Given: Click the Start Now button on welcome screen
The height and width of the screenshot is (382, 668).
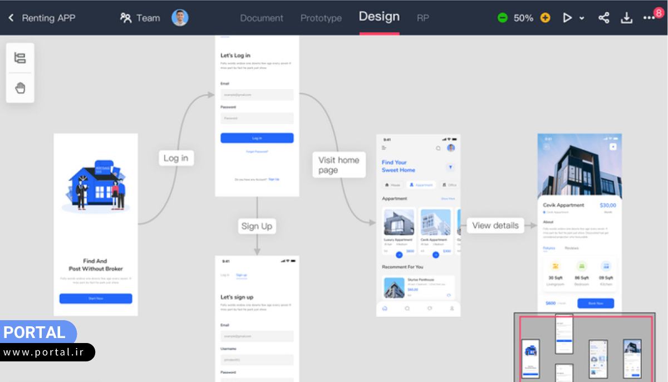Looking at the screenshot, I should [x=96, y=298].
